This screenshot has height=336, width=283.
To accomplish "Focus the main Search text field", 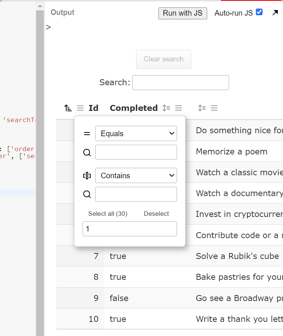I will (x=180, y=83).
